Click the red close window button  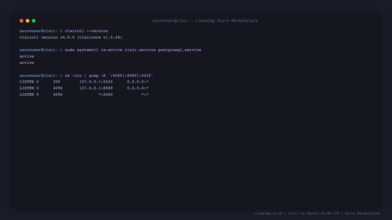[x=21, y=21]
